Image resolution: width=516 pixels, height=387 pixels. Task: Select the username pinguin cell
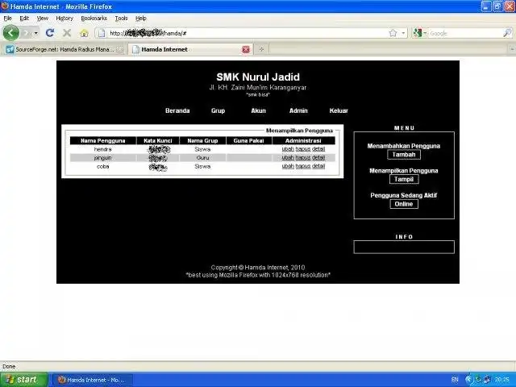click(x=103, y=158)
